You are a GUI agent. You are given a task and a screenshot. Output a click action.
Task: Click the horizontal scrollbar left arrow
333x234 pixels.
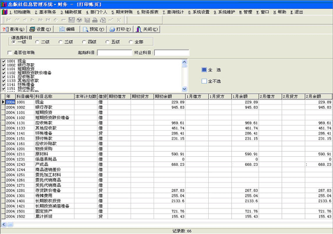(4, 224)
